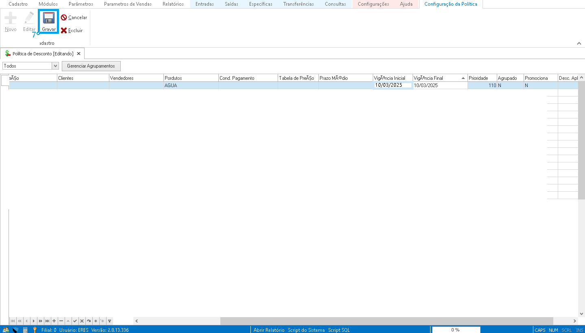This screenshot has height=333, width=585.
Task: Click the AGUA product cell
Action: click(x=191, y=85)
